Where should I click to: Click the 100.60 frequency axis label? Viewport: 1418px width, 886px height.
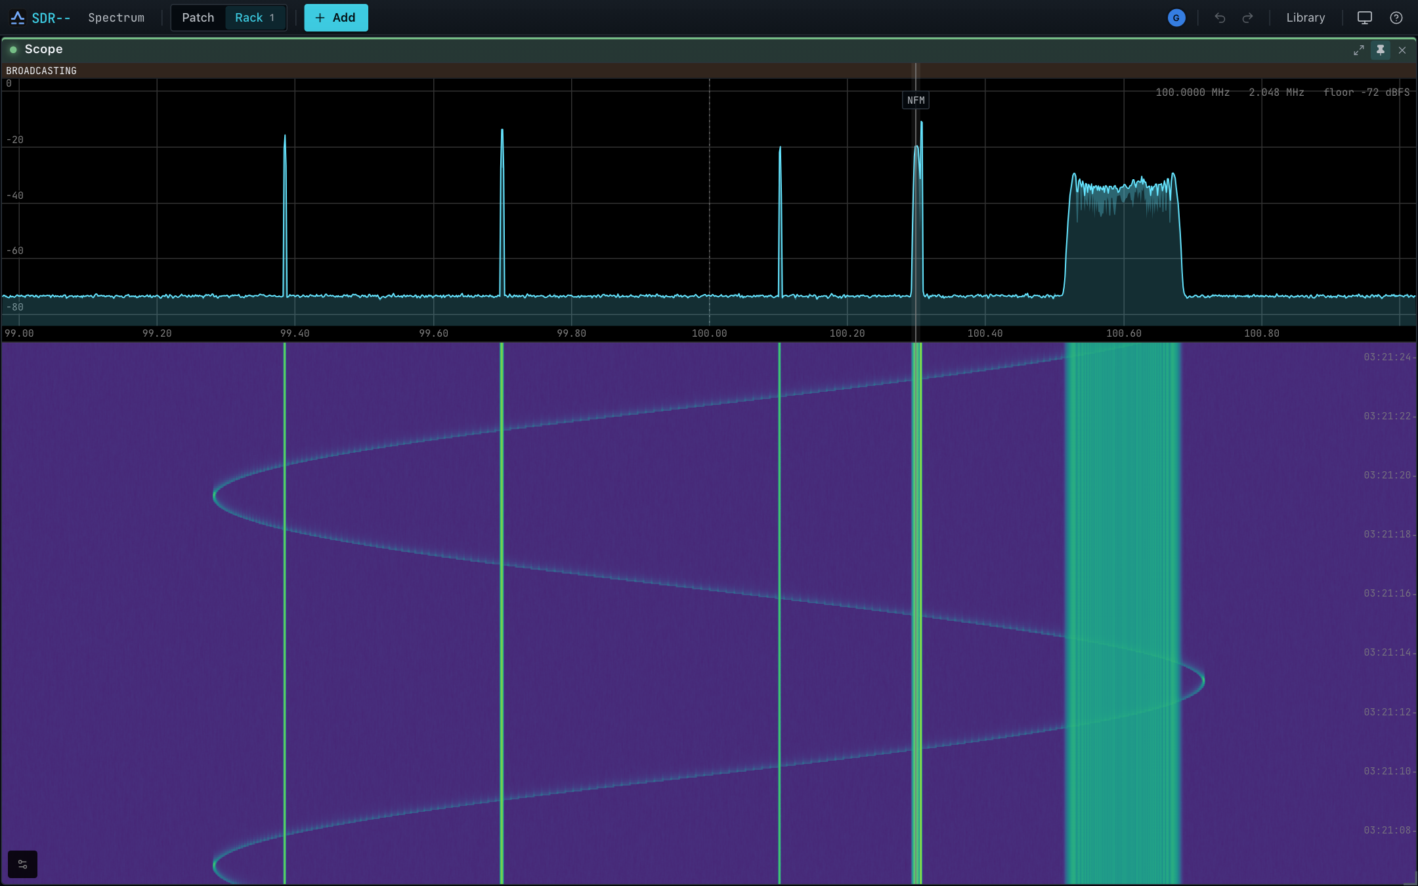[1124, 333]
